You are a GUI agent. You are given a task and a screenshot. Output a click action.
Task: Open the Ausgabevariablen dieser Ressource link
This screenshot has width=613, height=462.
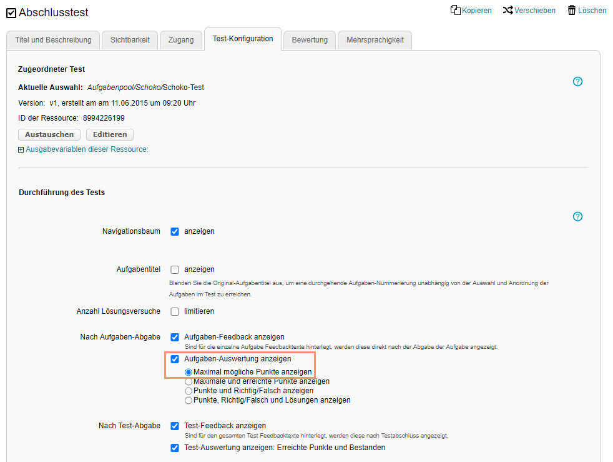pyautogui.click(x=87, y=149)
